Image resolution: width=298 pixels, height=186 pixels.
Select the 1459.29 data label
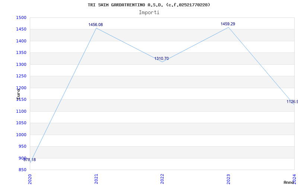[x=228, y=24]
